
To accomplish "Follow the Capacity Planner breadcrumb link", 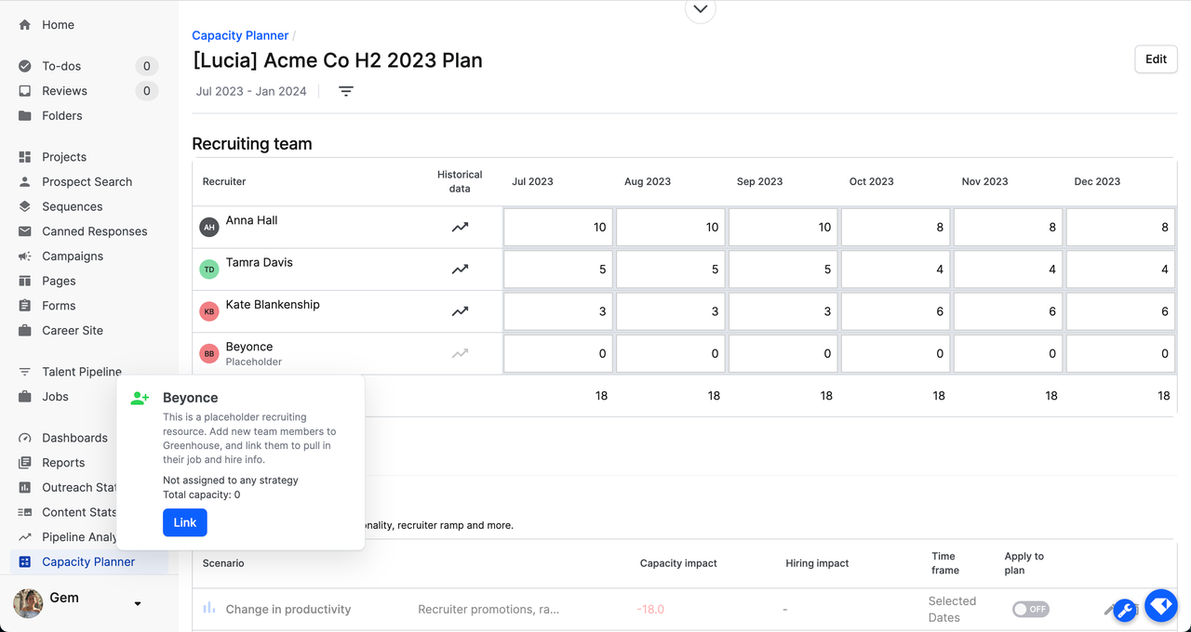I will point(241,35).
